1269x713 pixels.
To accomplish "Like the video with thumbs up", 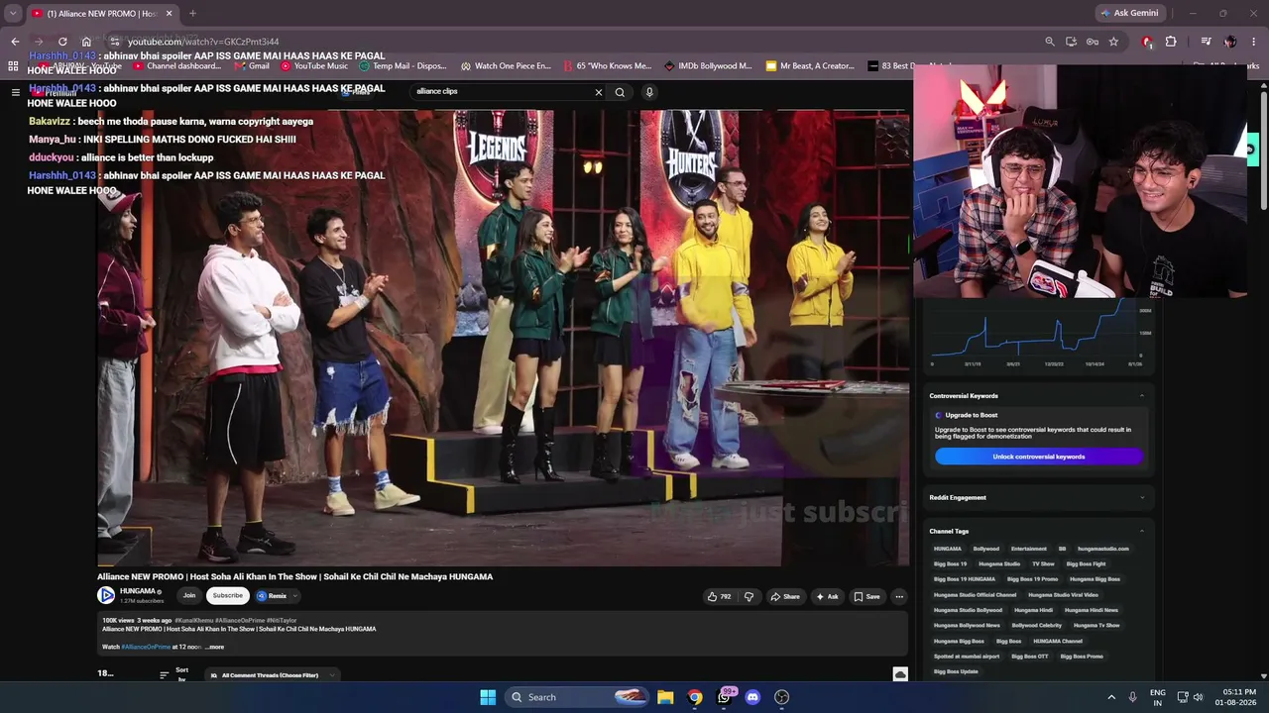I will coord(719,596).
